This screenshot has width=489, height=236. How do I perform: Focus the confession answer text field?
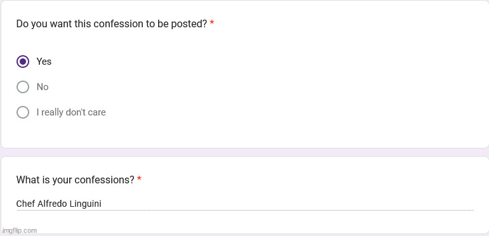coord(245,204)
